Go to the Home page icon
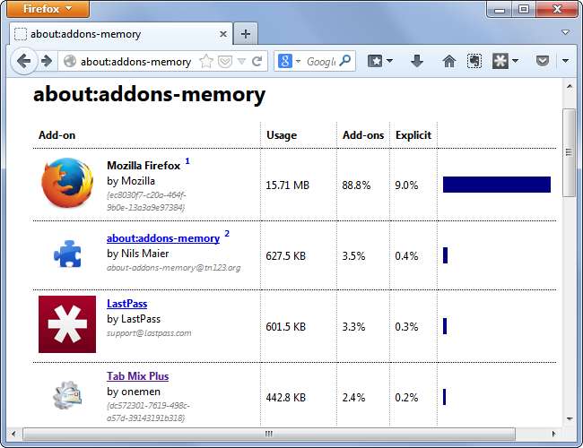 449,61
